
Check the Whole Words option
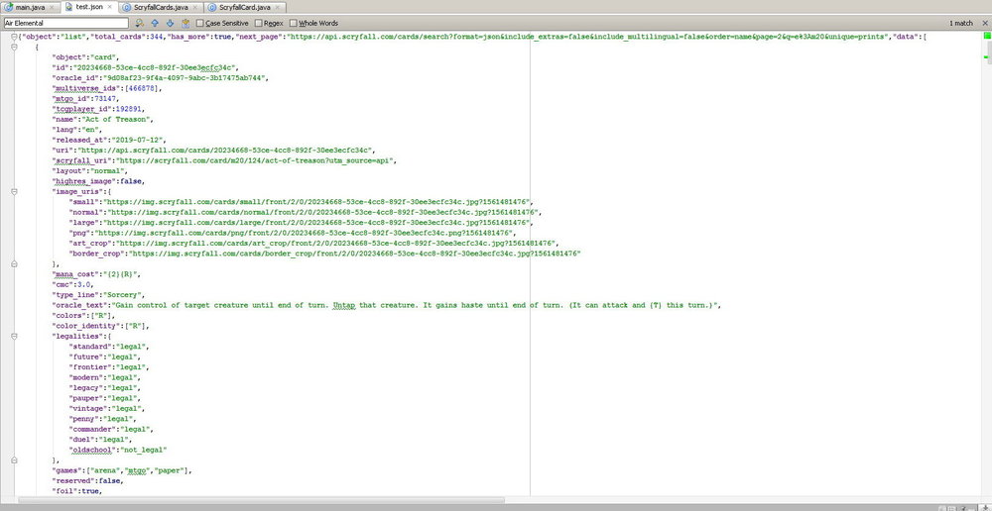(x=295, y=23)
